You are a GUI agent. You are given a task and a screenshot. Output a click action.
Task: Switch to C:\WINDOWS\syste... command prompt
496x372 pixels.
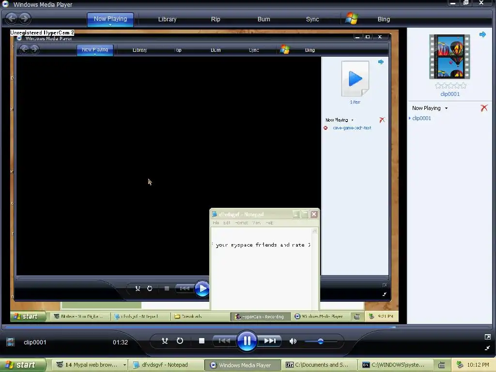[x=395, y=365]
